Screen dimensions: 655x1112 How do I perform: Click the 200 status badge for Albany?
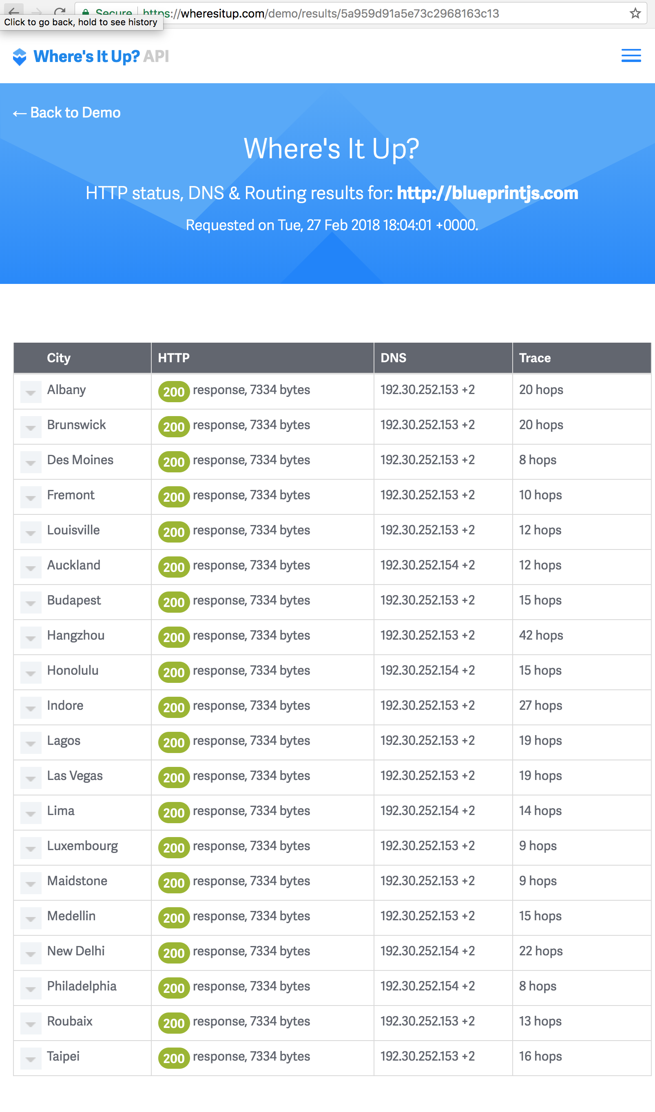[x=173, y=391]
